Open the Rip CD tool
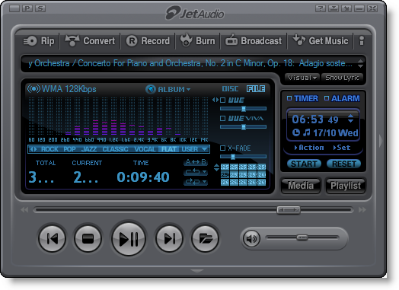Image resolution: width=399 pixels, height=290 pixels. click(x=39, y=40)
